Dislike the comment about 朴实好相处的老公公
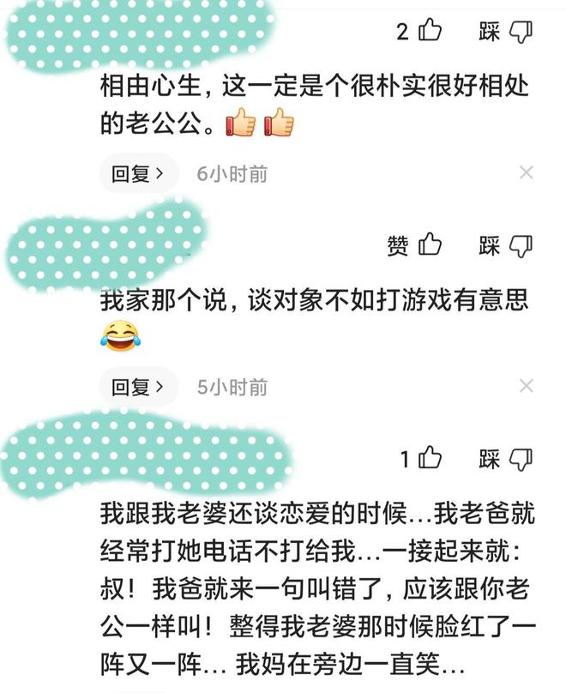This screenshot has height=693, width=566. [x=521, y=32]
